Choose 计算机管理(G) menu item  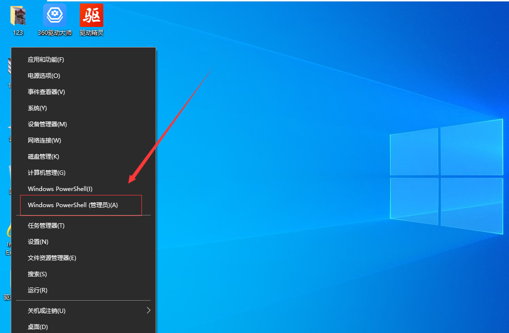46,173
